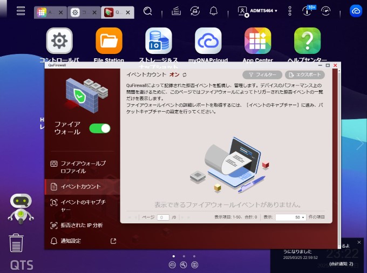
Task: Click the page number input field
Action: coord(163,217)
